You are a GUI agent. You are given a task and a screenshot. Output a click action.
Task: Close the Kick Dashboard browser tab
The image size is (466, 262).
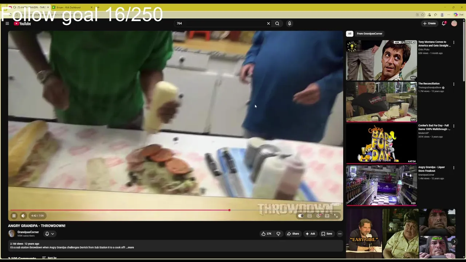pos(91,7)
